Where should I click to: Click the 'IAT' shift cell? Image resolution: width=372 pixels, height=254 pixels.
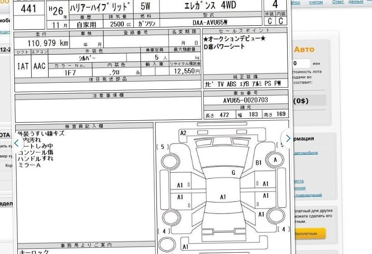(23, 66)
